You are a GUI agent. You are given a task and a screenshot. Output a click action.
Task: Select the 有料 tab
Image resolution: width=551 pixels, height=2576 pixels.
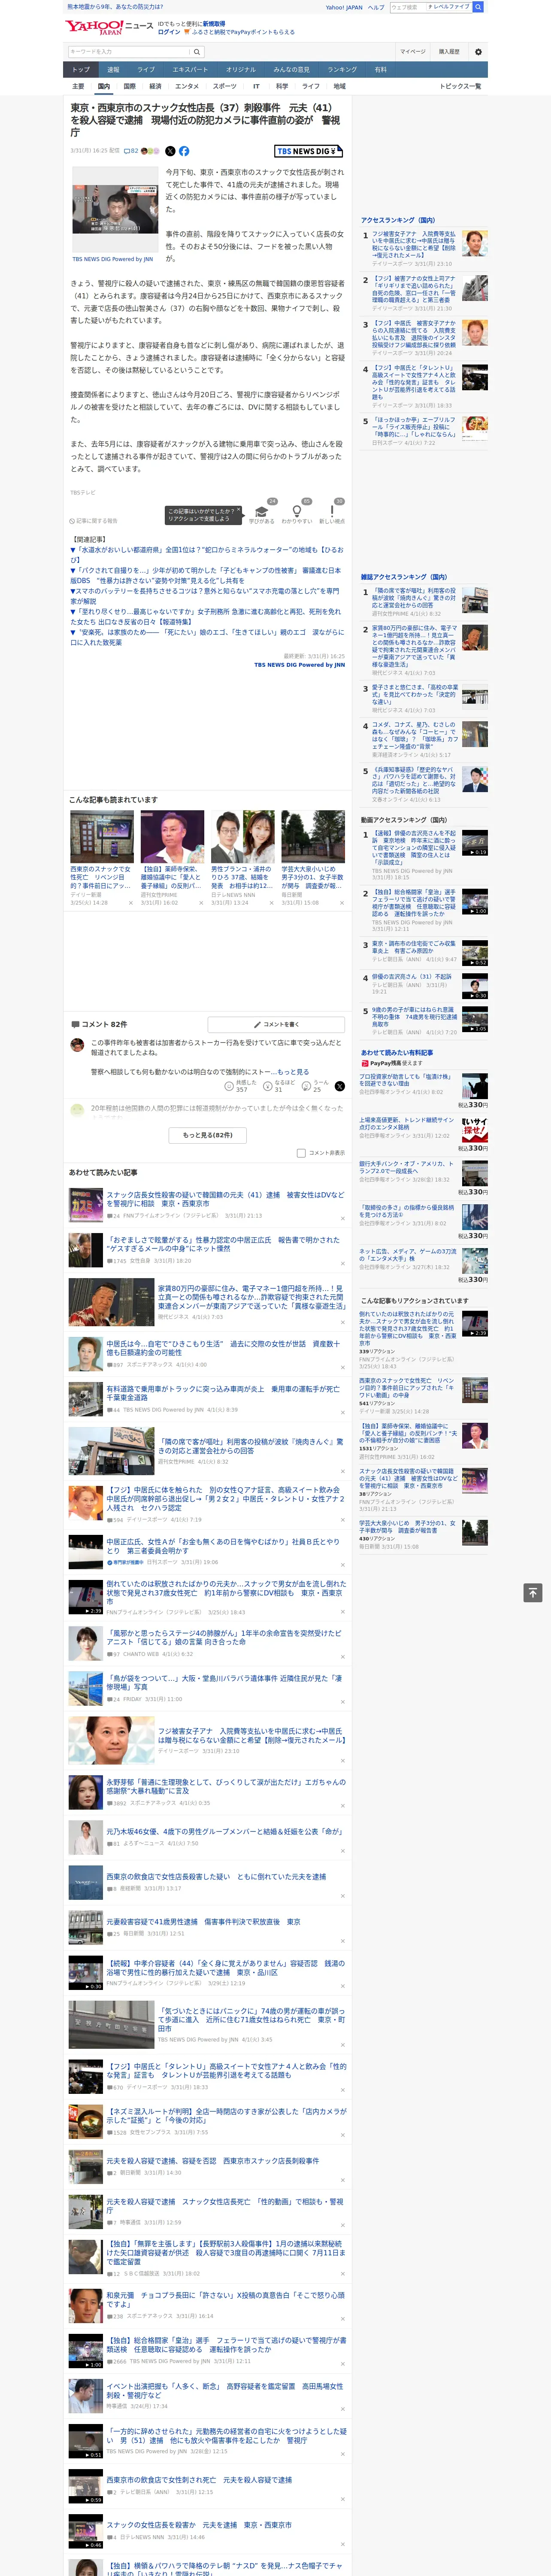[x=380, y=70]
